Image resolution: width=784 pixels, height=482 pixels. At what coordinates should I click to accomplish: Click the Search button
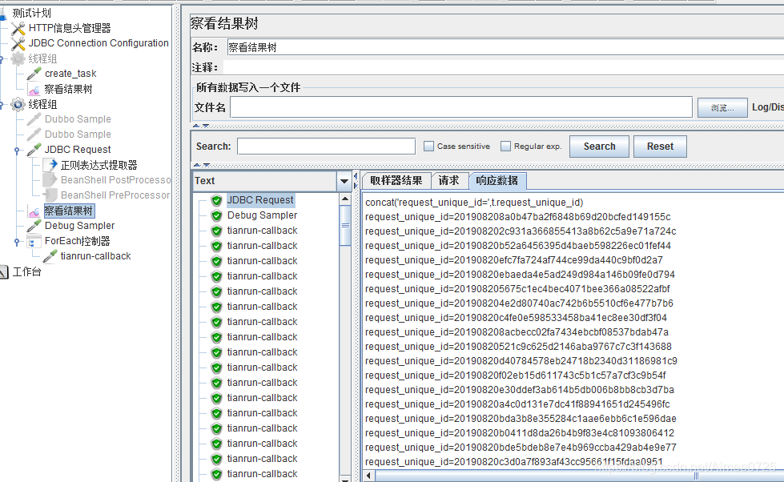(x=599, y=147)
